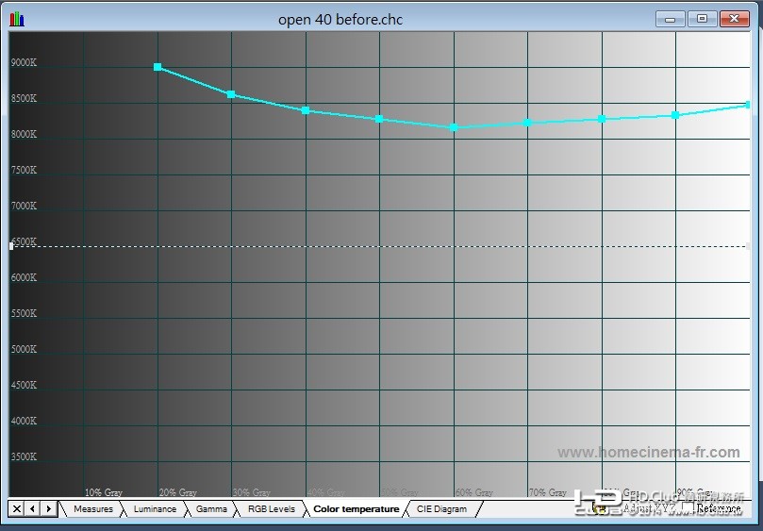Click the 20% Gray data point
The image size is (763, 531).
158,67
